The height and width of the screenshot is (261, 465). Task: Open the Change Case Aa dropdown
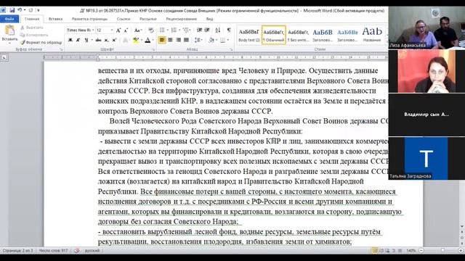(x=137, y=30)
